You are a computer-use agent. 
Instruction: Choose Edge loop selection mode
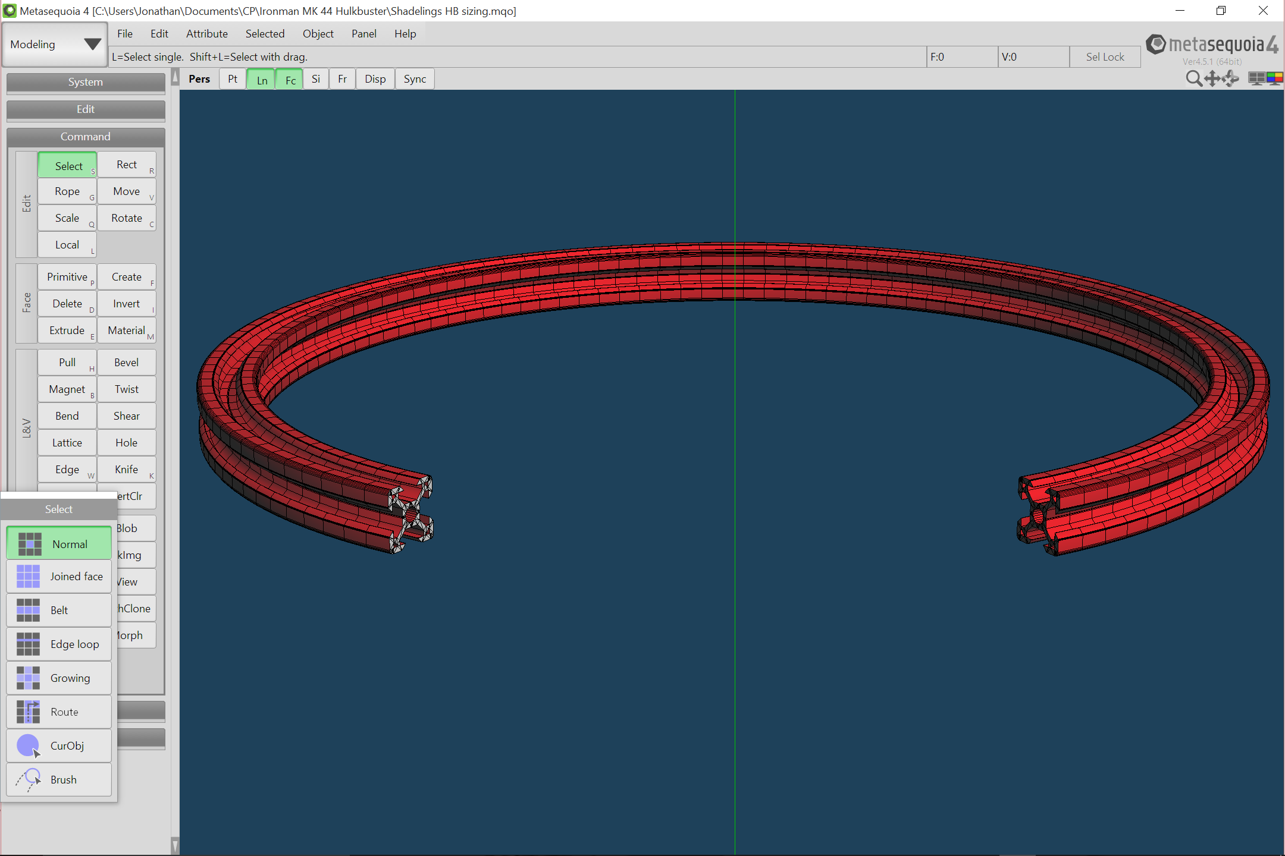click(x=59, y=644)
